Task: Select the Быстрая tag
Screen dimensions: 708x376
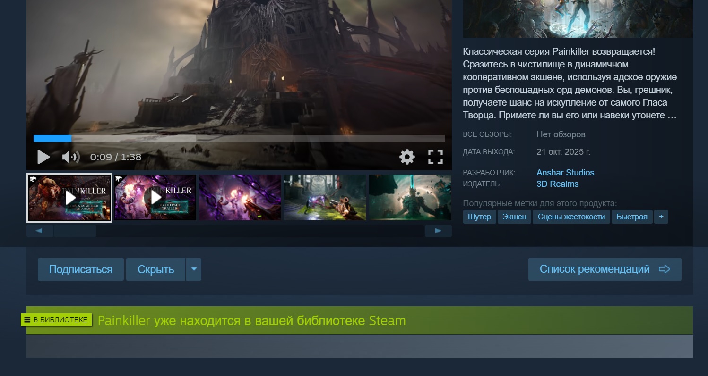Action: [x=632, y=217]
